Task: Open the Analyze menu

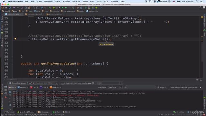Action: click(66, 1)
